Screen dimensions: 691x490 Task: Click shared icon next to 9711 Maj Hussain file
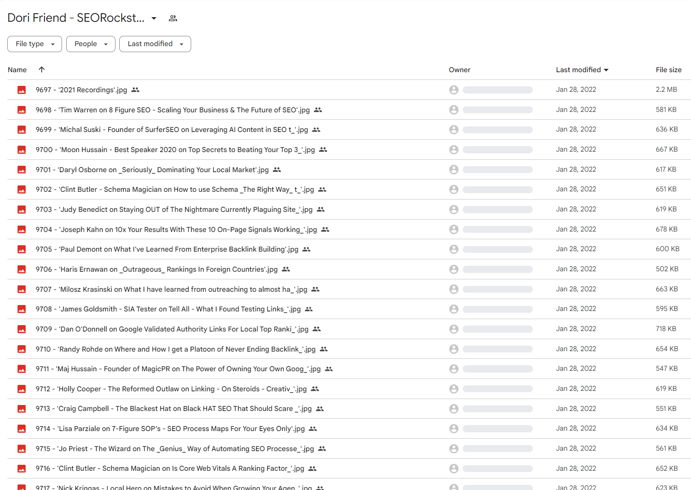329,369
